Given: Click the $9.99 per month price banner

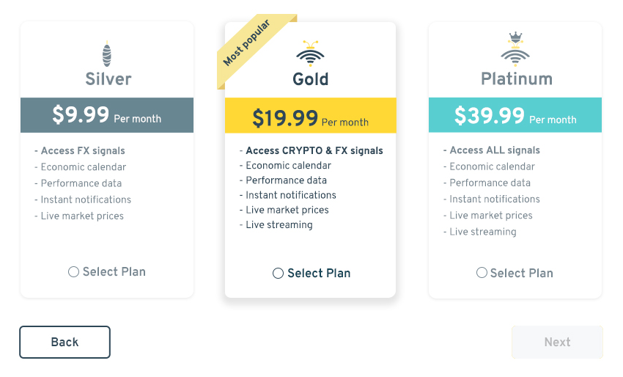Looking at the screenshot, I should (107, 116).
